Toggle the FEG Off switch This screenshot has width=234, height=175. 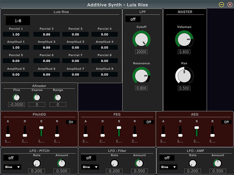(149, 122)
